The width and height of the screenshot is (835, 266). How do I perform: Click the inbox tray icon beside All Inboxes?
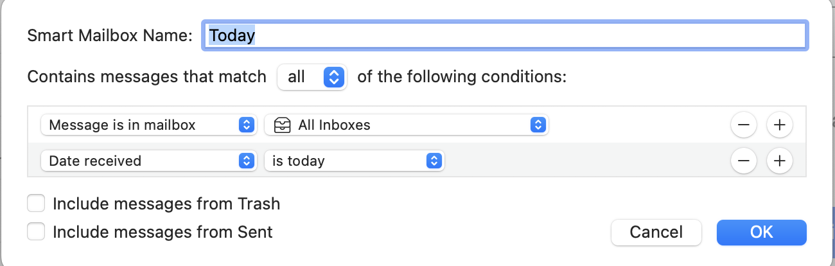(x=281, y=125)
